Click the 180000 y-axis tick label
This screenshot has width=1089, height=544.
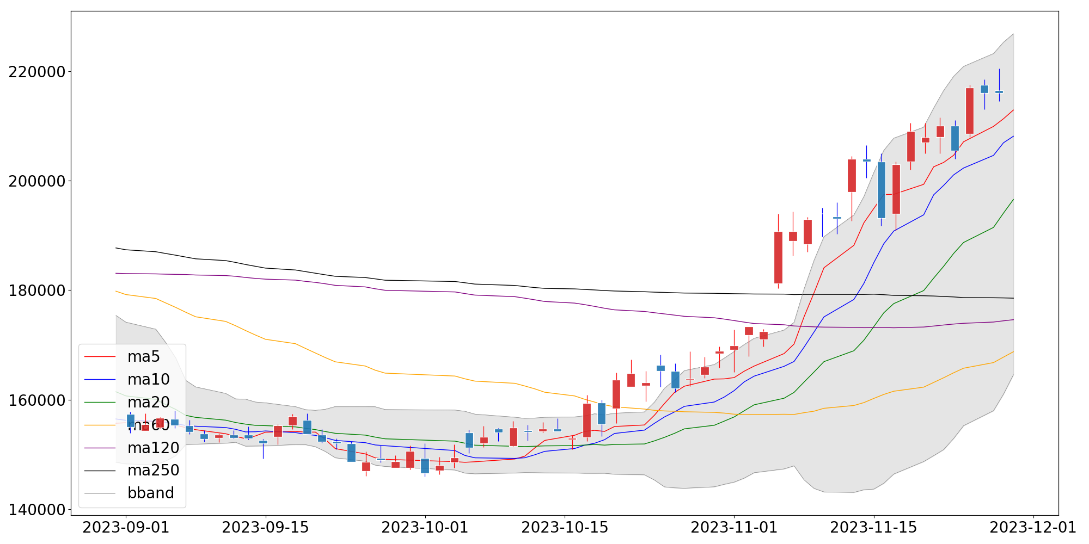(37, 290)
